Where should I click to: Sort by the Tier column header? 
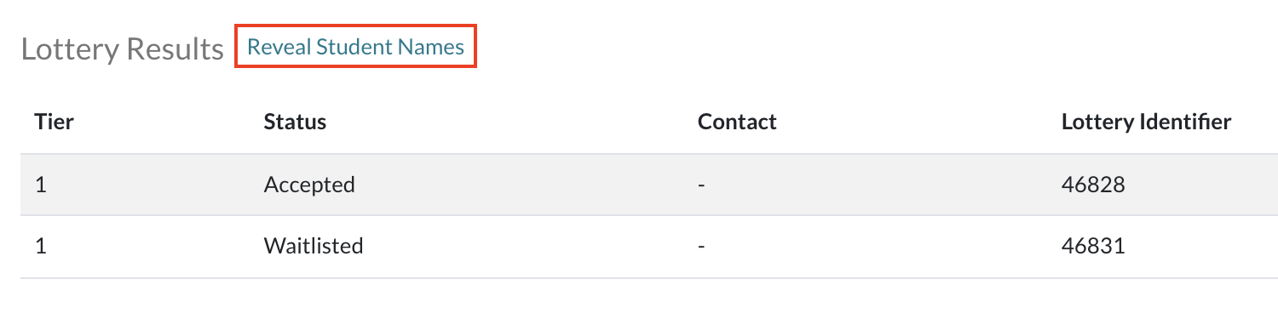(55, 122)
